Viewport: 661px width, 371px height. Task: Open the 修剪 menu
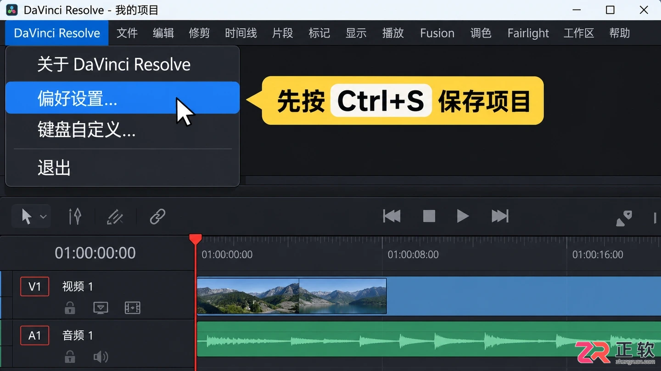coord(199,33)
